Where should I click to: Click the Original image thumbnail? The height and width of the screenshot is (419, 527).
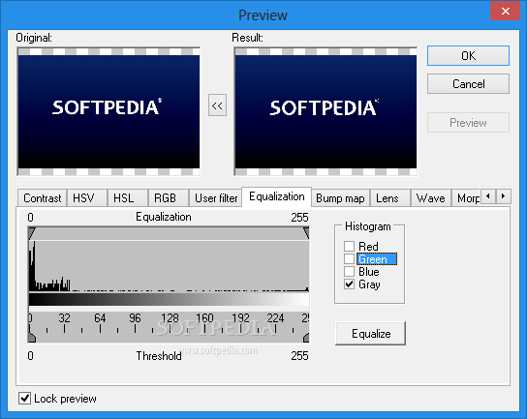[x=108, y=111]
